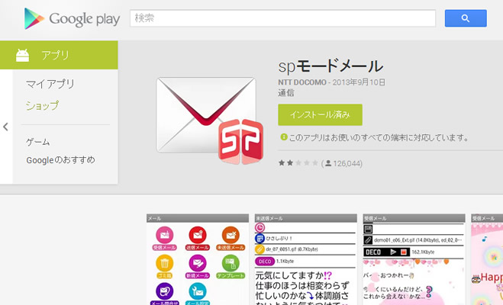Click the インストール済み button

320,114
